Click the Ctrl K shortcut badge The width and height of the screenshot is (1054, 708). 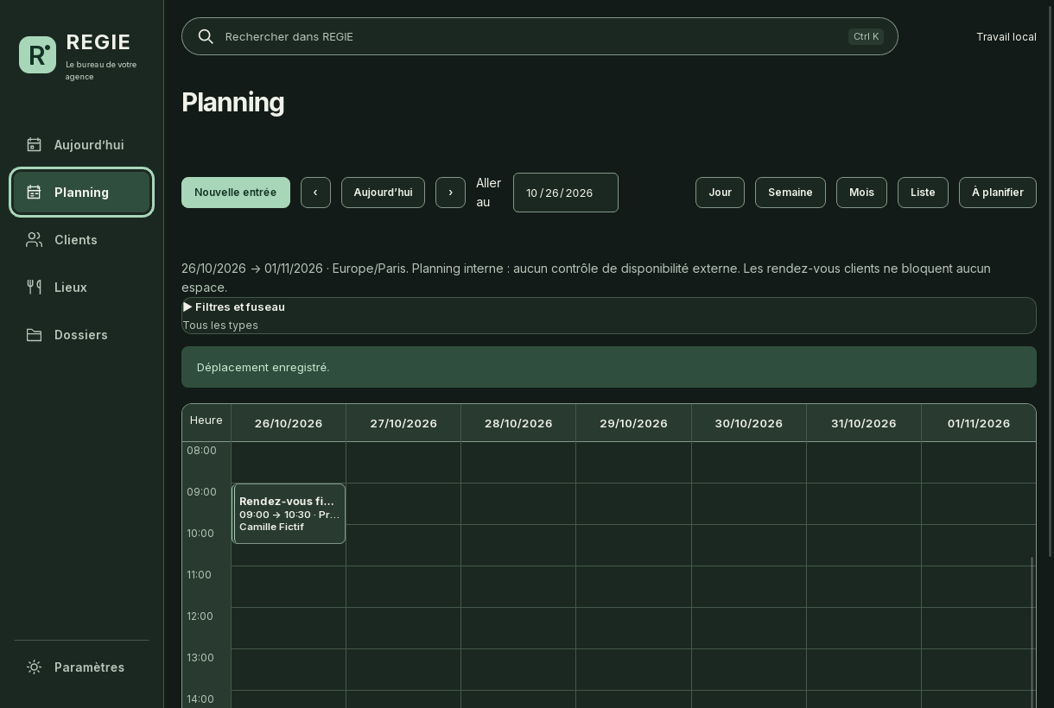[866, 36]
